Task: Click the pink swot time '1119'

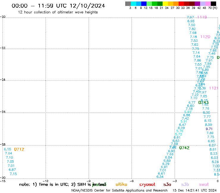Action: pos(202,17)
